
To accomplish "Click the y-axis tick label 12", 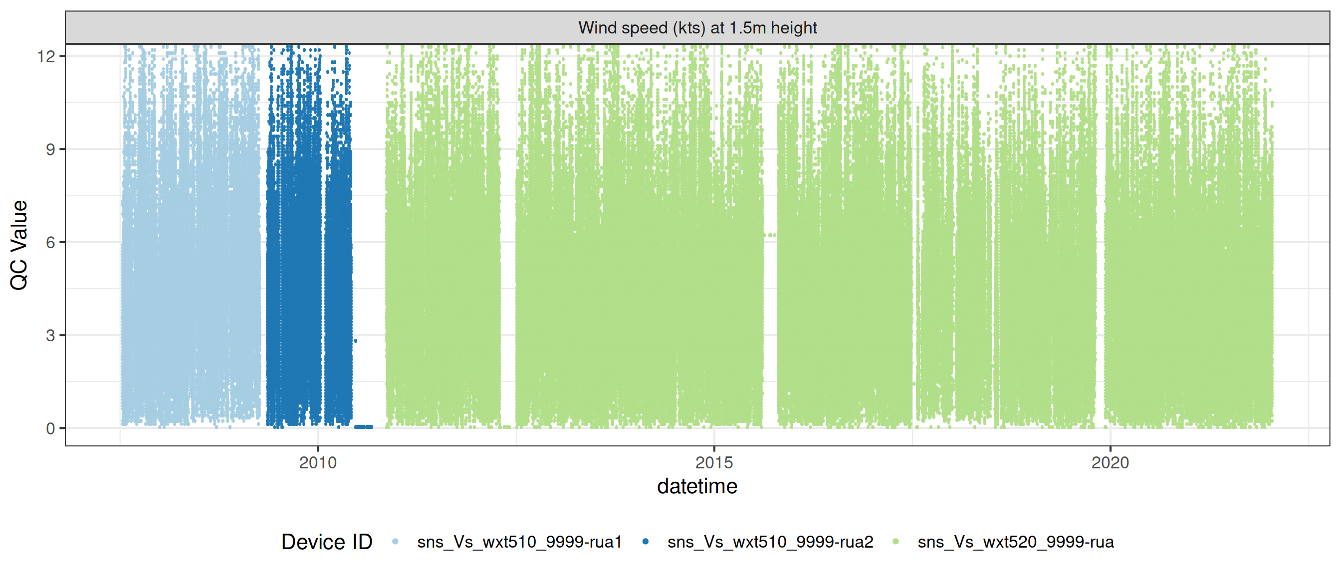I will coord(46,56).
